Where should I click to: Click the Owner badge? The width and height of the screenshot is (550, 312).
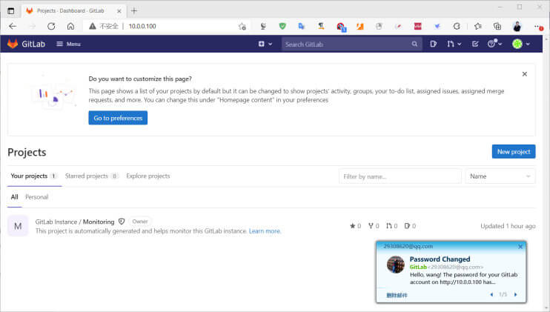click(140, 222)
